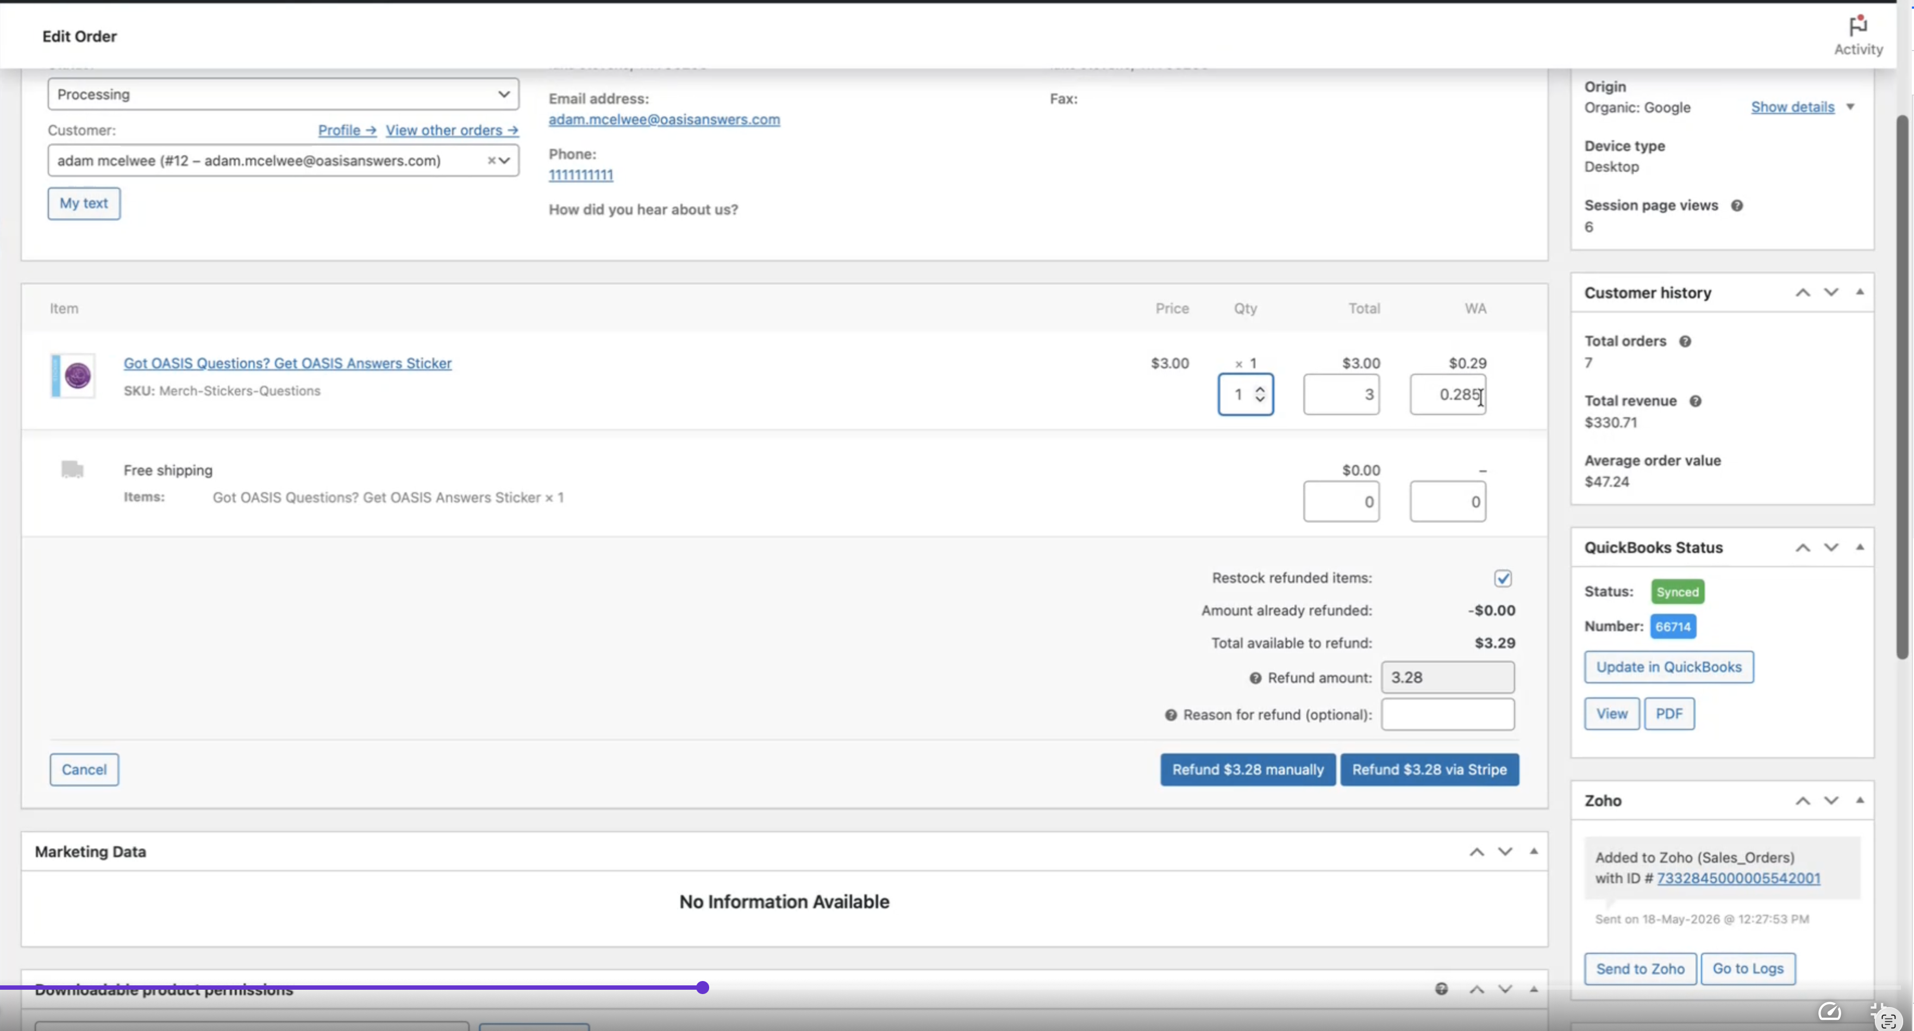Expand Origin Show details arrow
Image resolution: width=1914 pixels, height=1031 pixels.
[x=1850, y=107]
